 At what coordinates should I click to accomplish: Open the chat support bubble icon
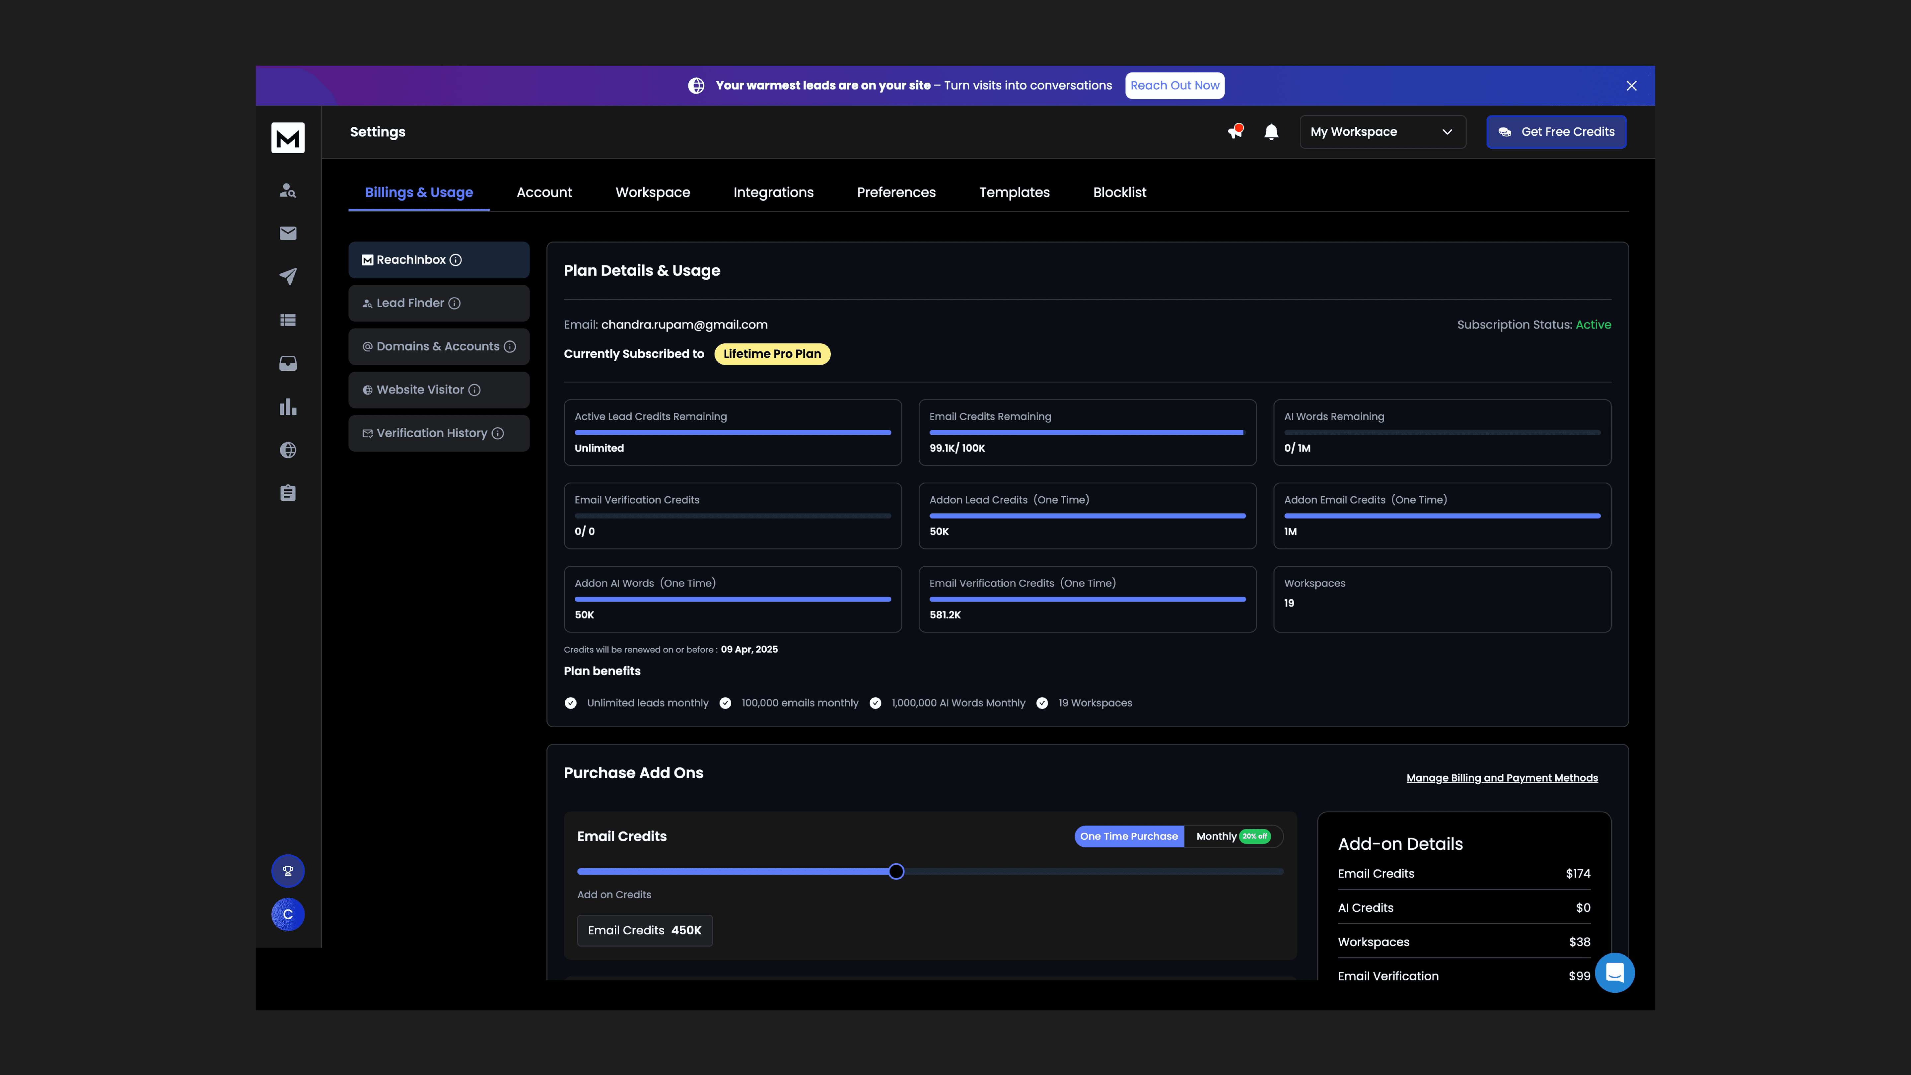tap(1614, 972)
